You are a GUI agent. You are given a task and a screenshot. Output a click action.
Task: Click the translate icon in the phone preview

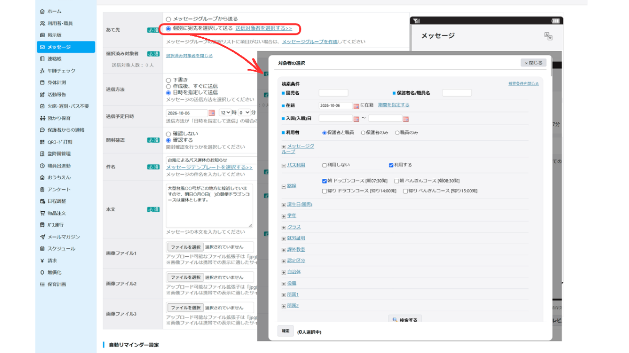click(x=549, y=36)
